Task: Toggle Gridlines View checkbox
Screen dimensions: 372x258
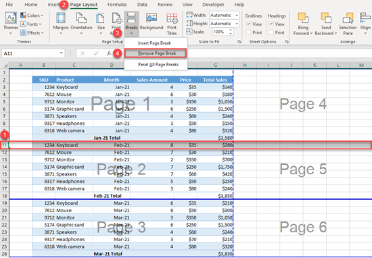Action: point(249,24)
